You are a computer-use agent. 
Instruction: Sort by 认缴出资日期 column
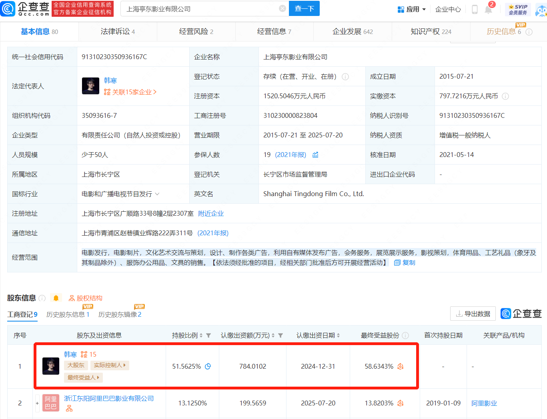(x=338, y=336)
